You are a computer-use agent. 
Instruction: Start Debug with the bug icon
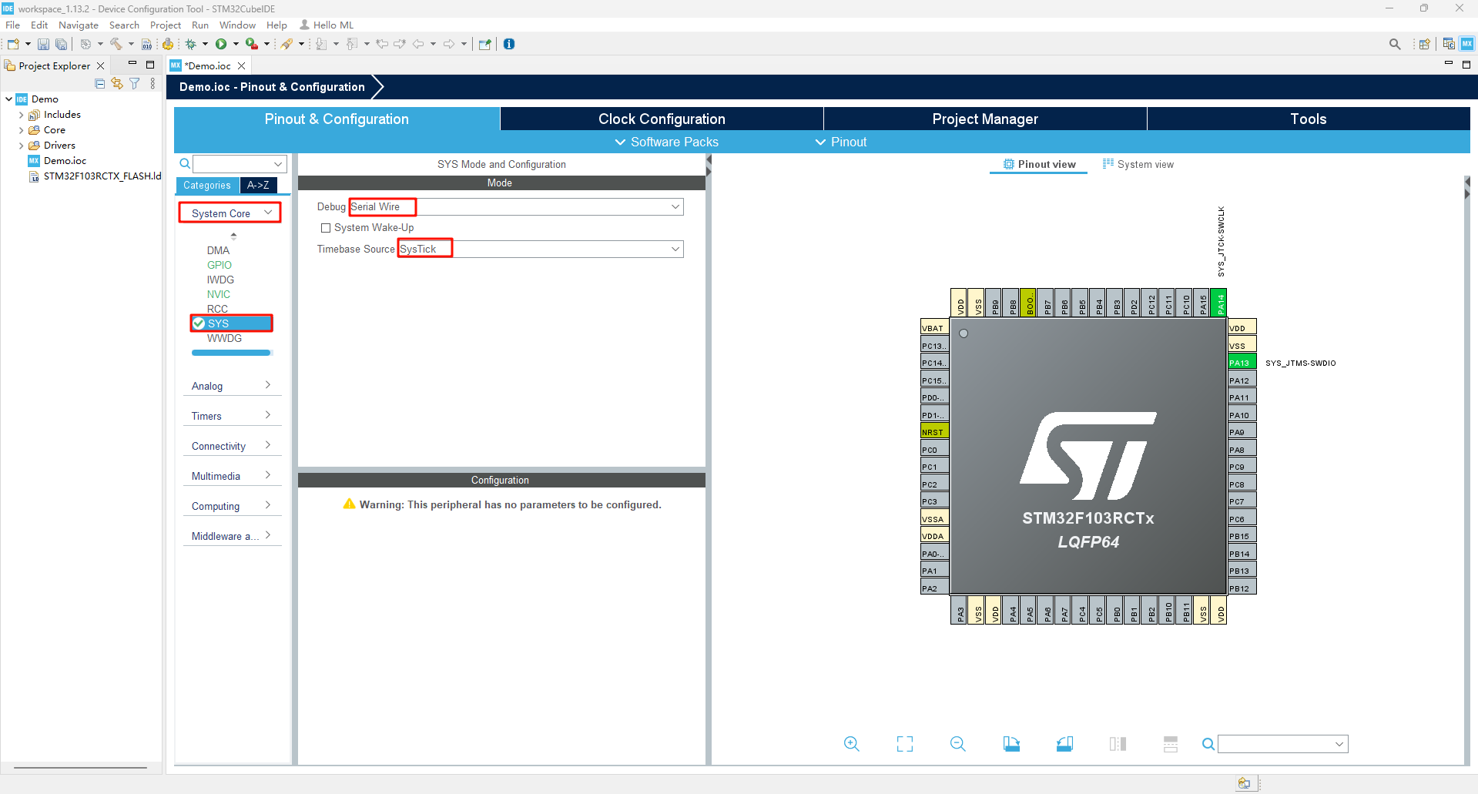point(191,45)
